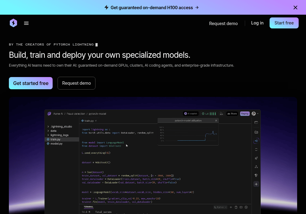306x214 pixels.
Task: Click the Acme AI breadcrumb
Action: [x=58, y=114]
